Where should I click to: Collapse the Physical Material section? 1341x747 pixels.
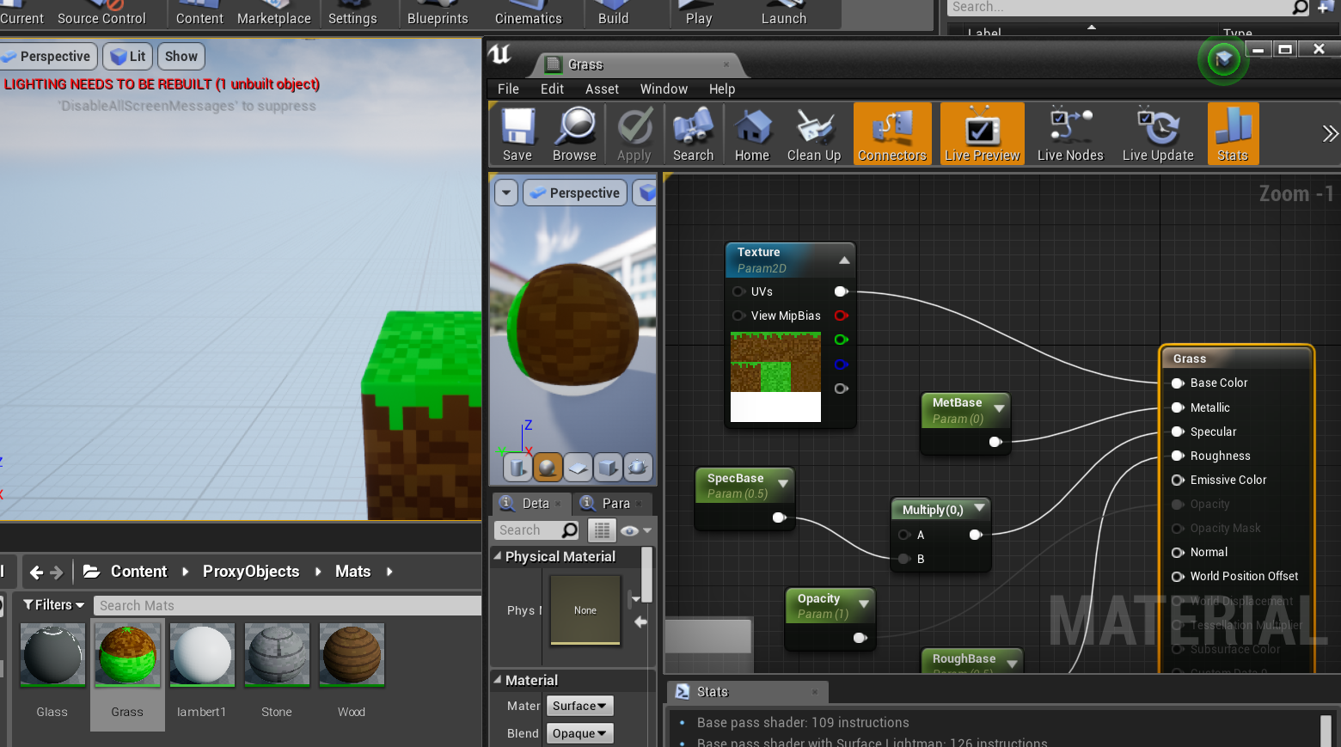498,556
